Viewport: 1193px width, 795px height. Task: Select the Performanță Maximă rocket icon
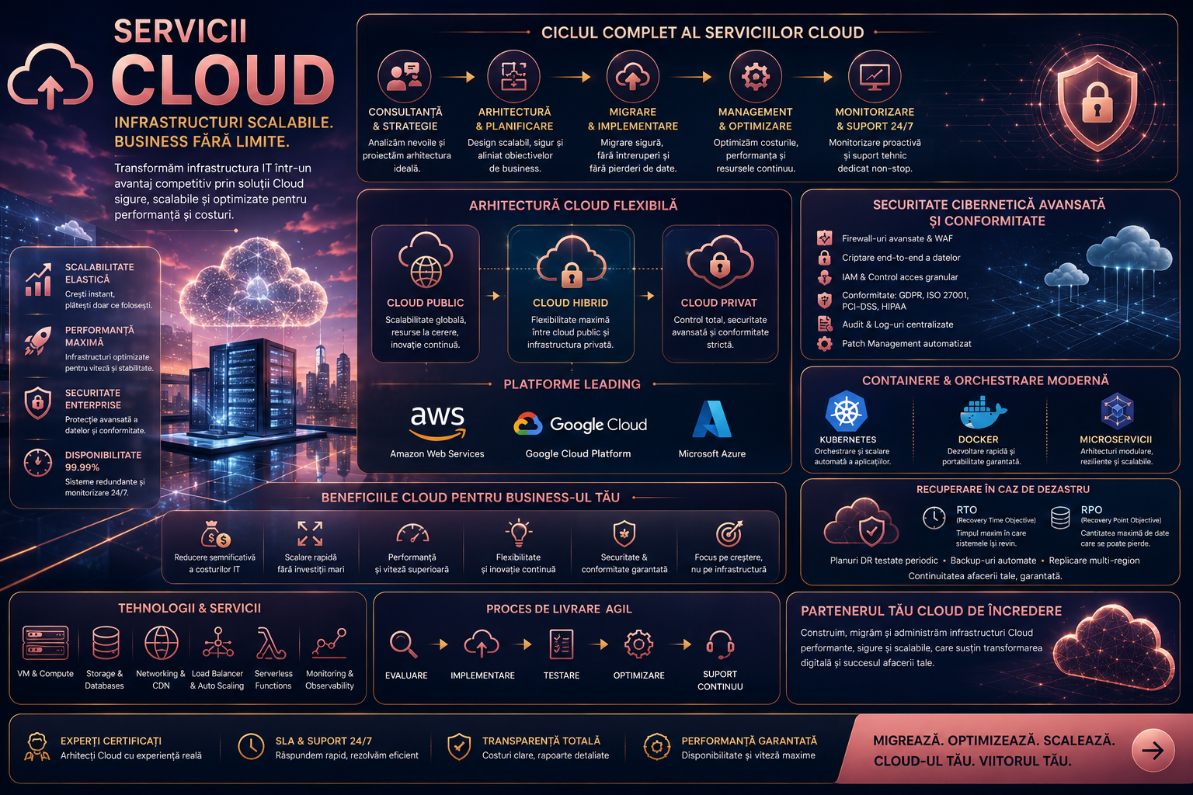click(38, 341)
